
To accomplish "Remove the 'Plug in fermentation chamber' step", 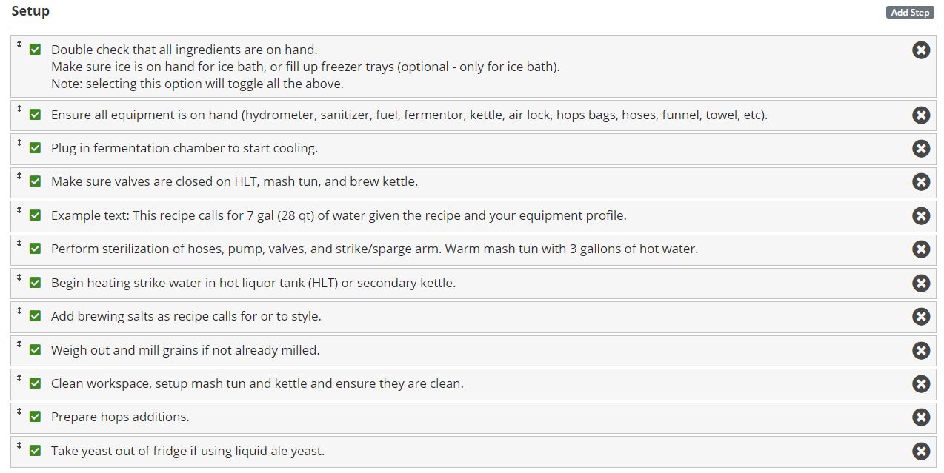I will pos(920,149).
